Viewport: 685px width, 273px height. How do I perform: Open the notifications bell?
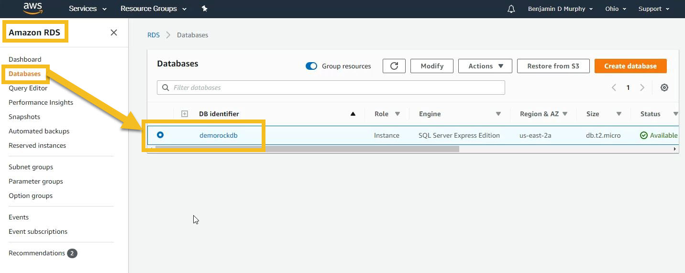coord(511,9)
